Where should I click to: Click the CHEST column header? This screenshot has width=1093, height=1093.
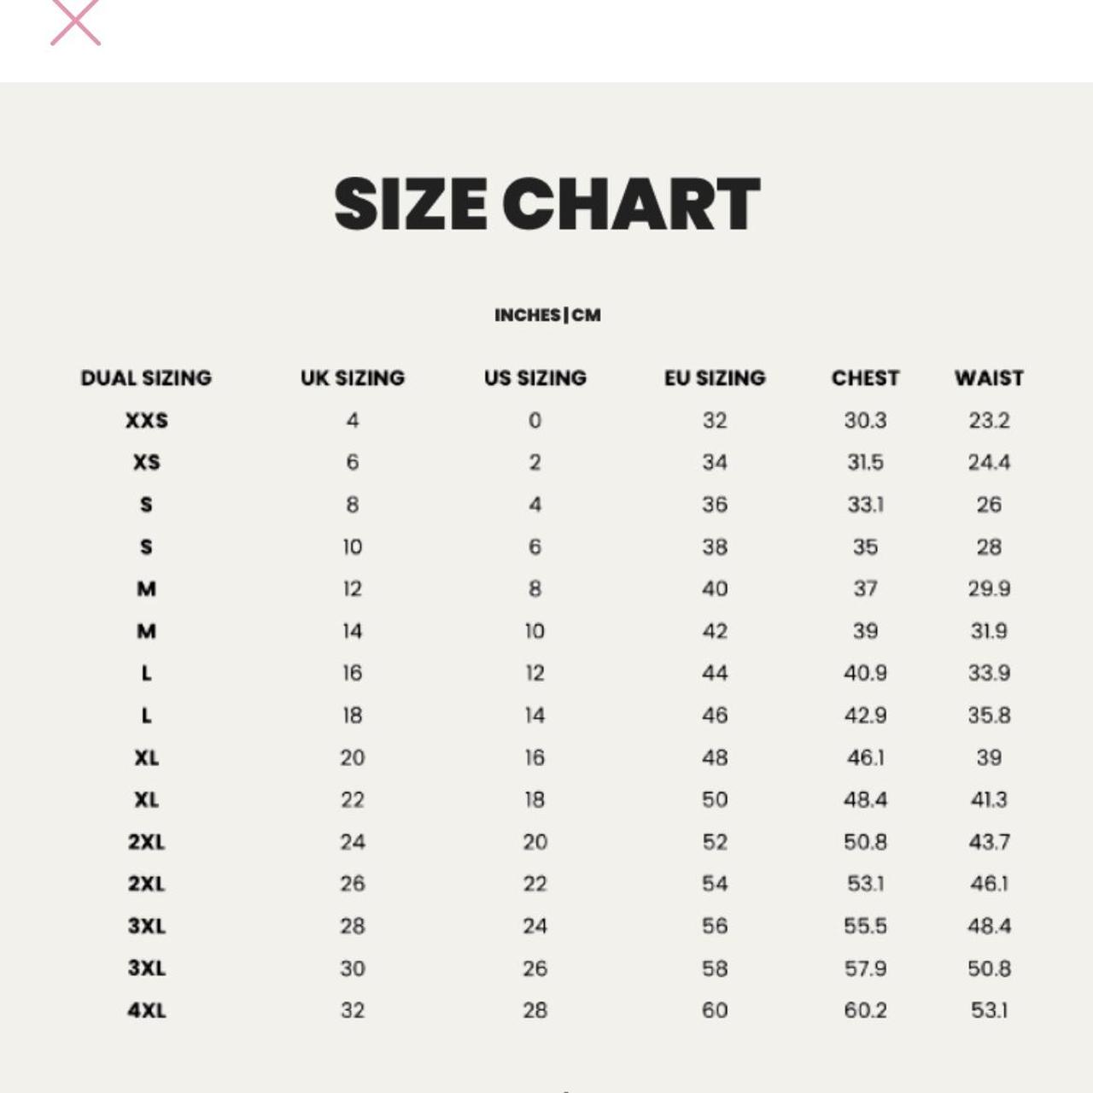point(865,377)
